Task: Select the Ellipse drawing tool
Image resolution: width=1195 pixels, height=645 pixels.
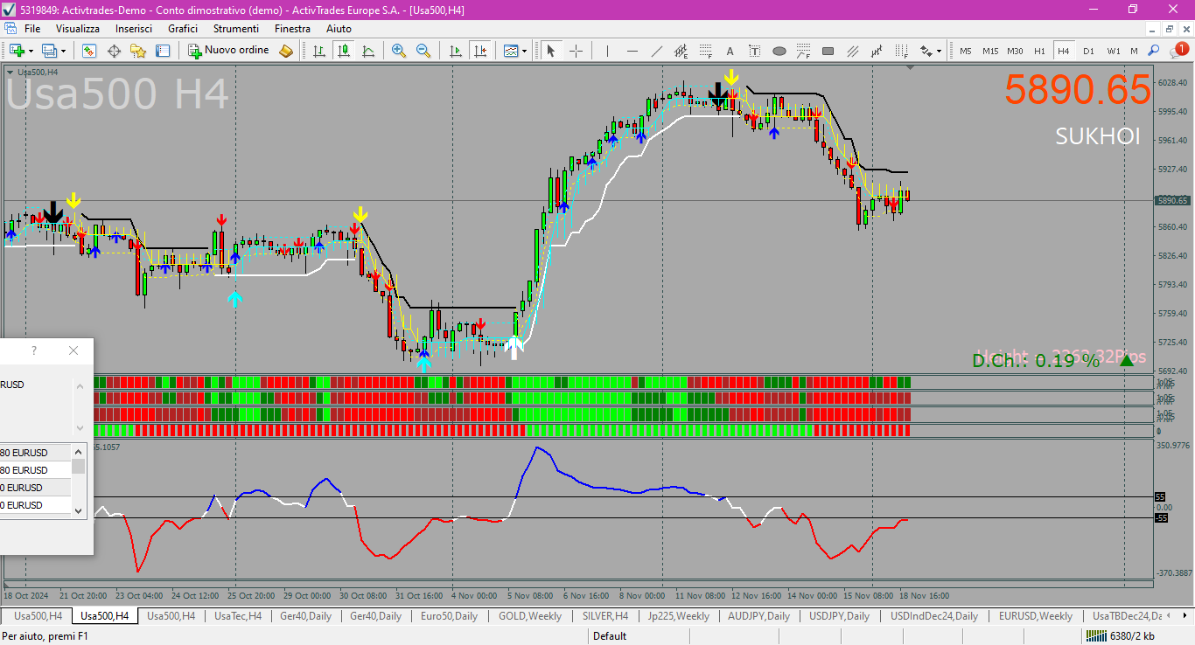Action: coord(779,51)
